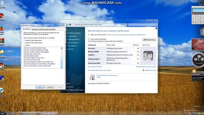Click the Windows Experience Index 1.0 base score badge
204x115 pixels.
(148, 56)
